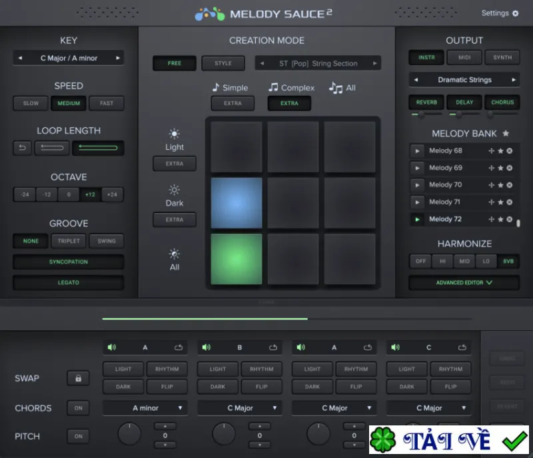The image size is (533, 458).
Task: Delete Melody 69 with X icon
Action: (x=509, y=168)
